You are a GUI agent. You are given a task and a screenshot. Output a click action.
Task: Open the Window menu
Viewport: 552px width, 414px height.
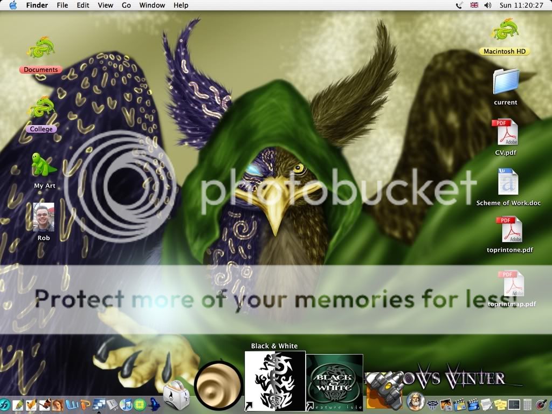(152, 5)
